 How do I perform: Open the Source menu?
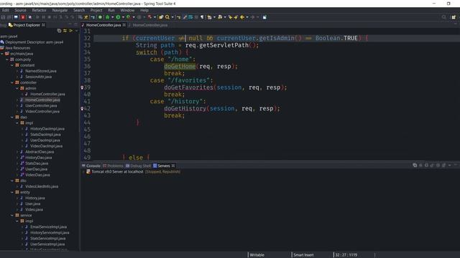[20, 10]
